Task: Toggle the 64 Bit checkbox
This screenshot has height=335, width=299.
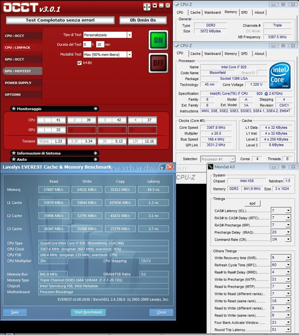Action: pyautogui.click(x=79, y=63)
